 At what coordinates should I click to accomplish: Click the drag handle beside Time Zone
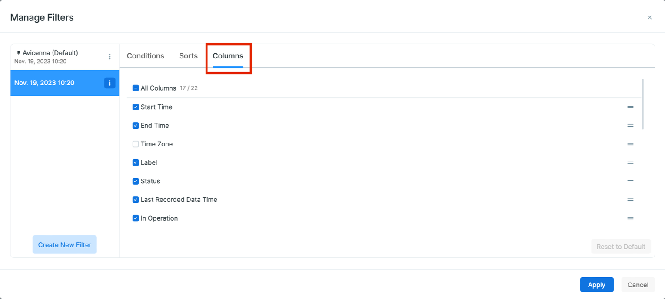pos(631,144)
